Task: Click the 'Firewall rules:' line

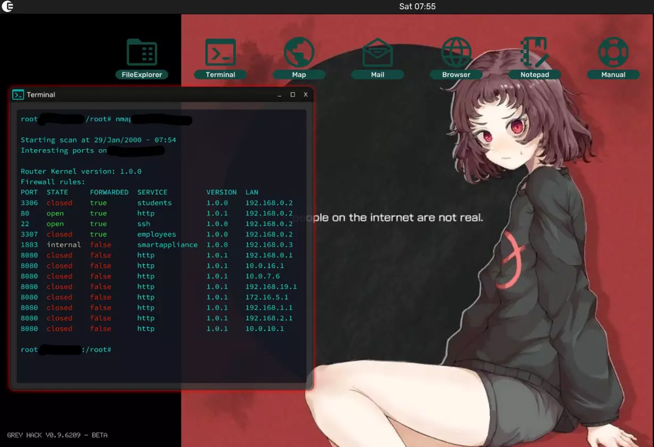Action: click(53, 182)
